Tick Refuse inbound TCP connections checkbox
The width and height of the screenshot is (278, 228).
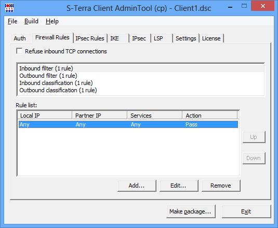tap(19, 51)
